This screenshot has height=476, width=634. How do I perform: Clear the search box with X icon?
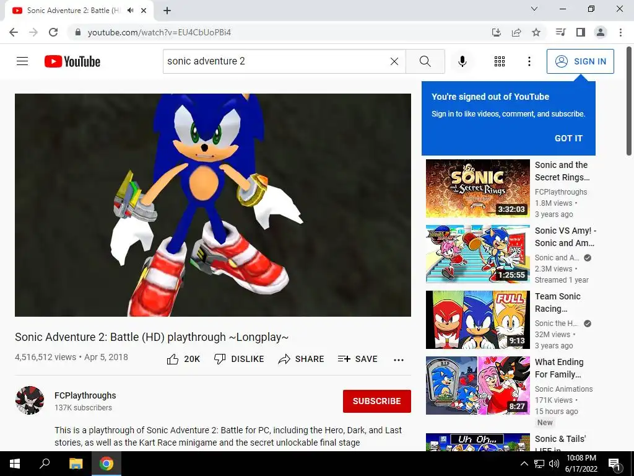394,61
